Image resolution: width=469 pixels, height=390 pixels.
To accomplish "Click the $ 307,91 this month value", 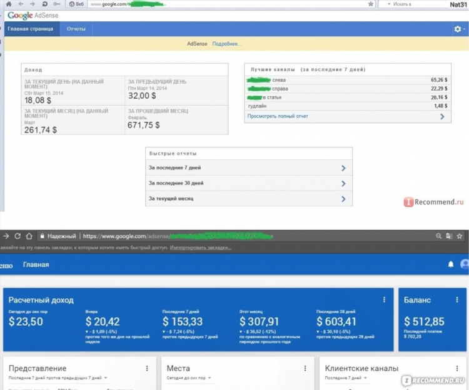I will click(259, 322).
